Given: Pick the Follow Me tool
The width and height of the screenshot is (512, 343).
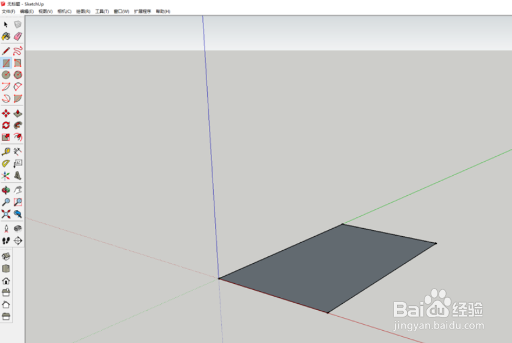Looking at the screenshot, I should coord(18,125).
